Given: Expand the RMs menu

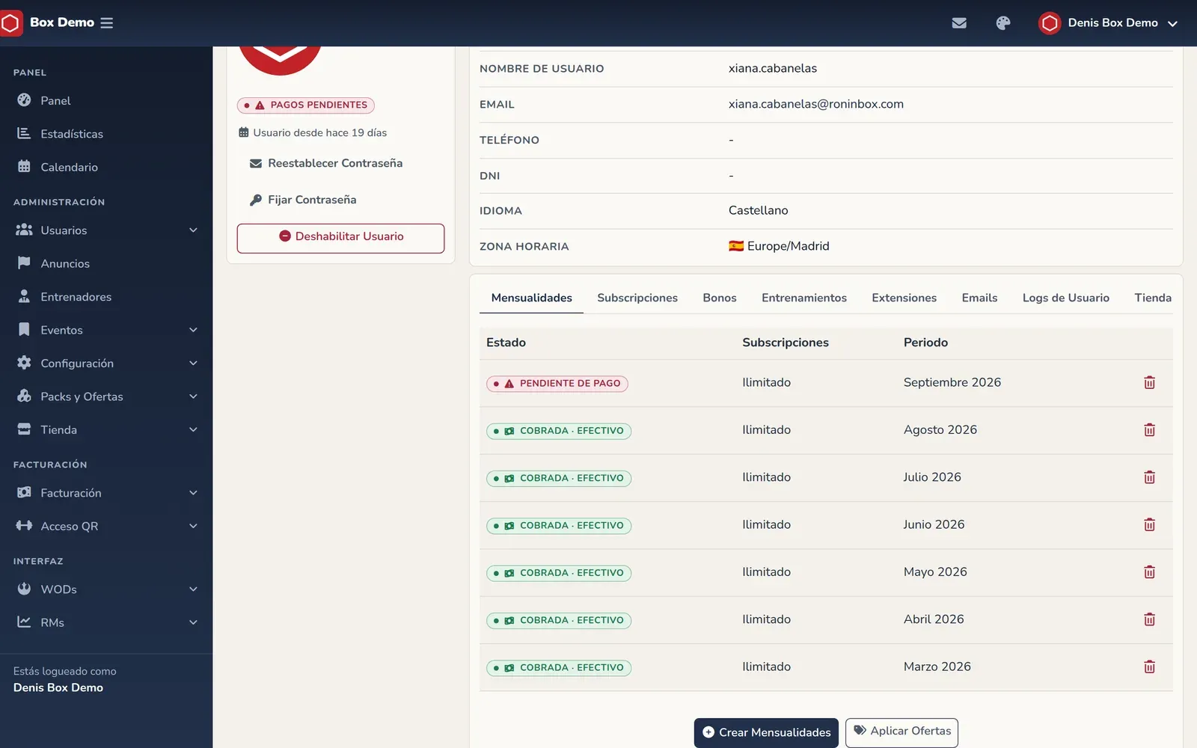Looking at the screenshot, I should pyautogui.click(x=106, y=622).
